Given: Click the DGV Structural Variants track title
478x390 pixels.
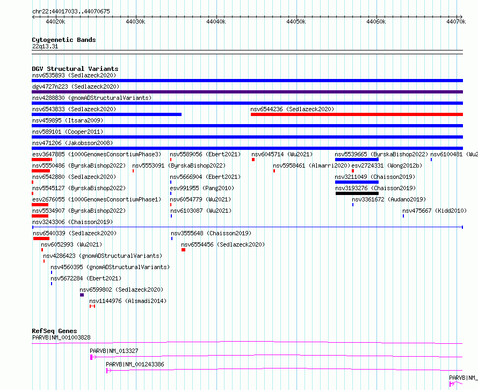Looking at the screenshot, I should pos(75,69).
